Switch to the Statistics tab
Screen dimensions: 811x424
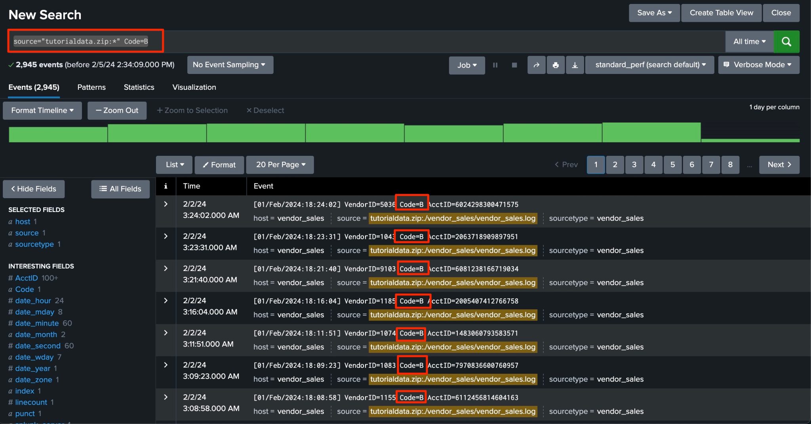[x=139, y=87]
